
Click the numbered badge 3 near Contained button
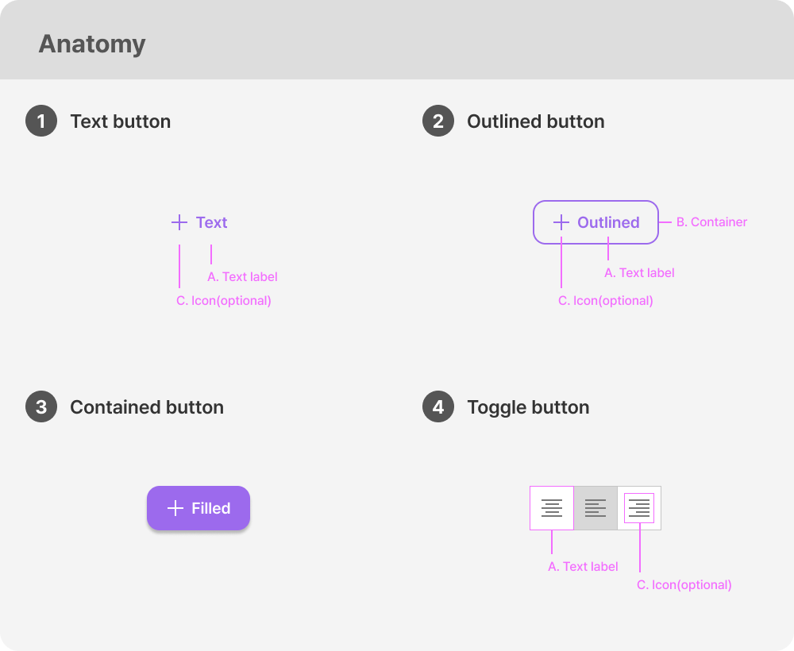41,406
